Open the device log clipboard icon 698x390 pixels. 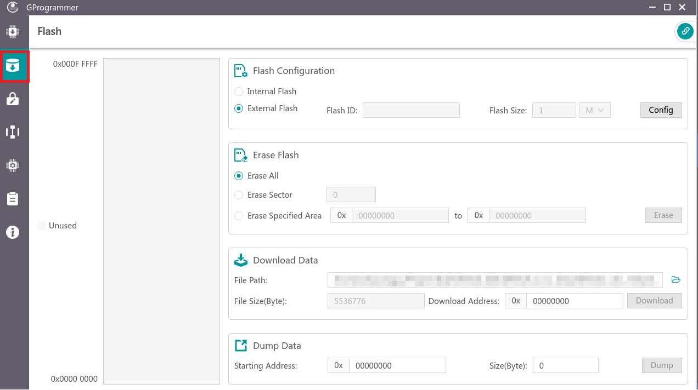coord(13,199)
